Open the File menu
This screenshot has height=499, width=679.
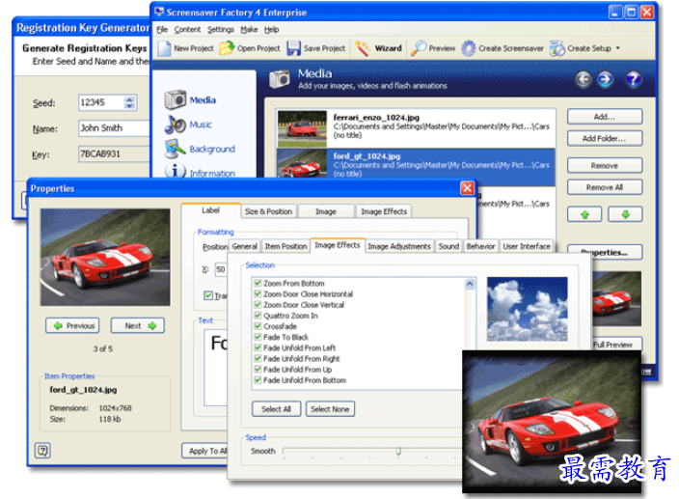162,30
